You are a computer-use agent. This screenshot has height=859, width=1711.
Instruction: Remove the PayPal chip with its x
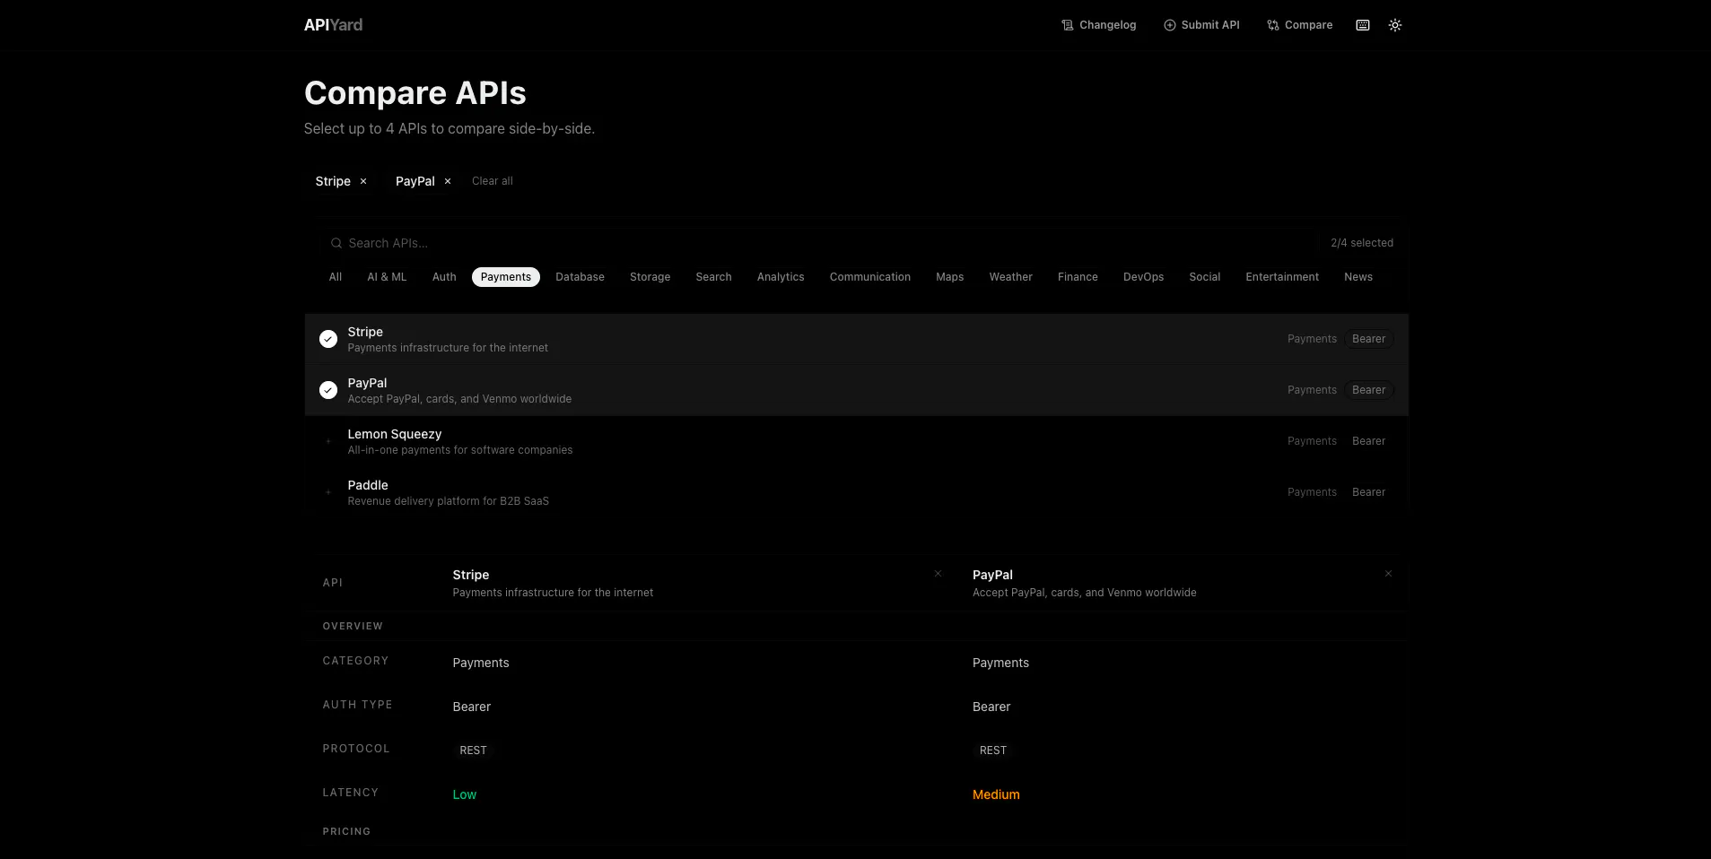pos(448,181)
